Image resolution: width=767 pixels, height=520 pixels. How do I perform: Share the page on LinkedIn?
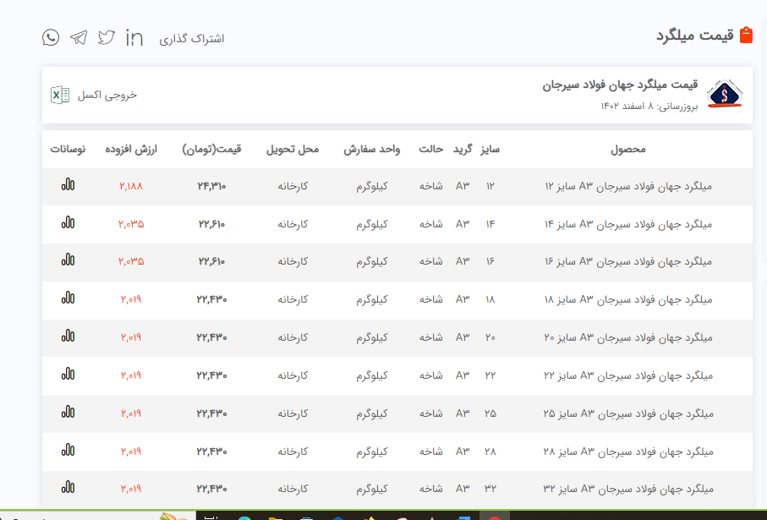click(x=134, y=37)
